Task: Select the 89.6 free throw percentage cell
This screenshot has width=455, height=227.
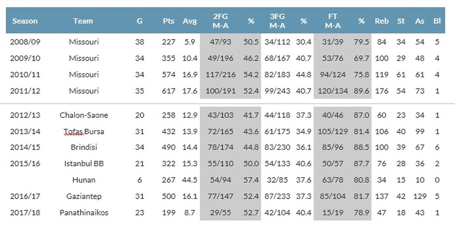Action: 361,91
